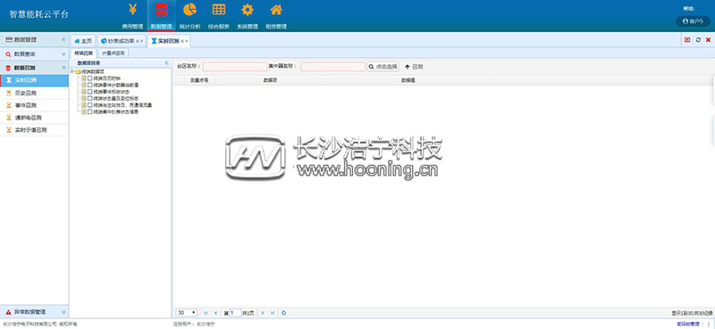This screenshot has height=329, width=715.
Task: Check the 终端状态量及变位标志 checkbox
Action: 90,98
